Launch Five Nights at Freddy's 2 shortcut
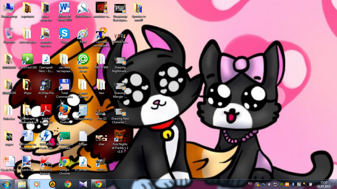Screen dimensions: 337x189 120,141
